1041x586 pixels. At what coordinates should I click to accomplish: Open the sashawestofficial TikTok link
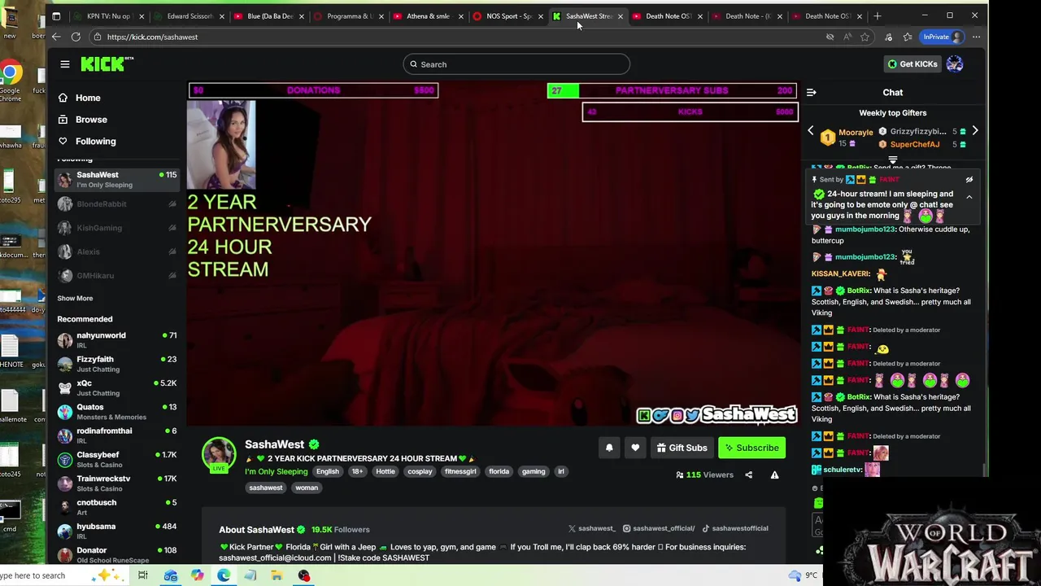(735, 528)
